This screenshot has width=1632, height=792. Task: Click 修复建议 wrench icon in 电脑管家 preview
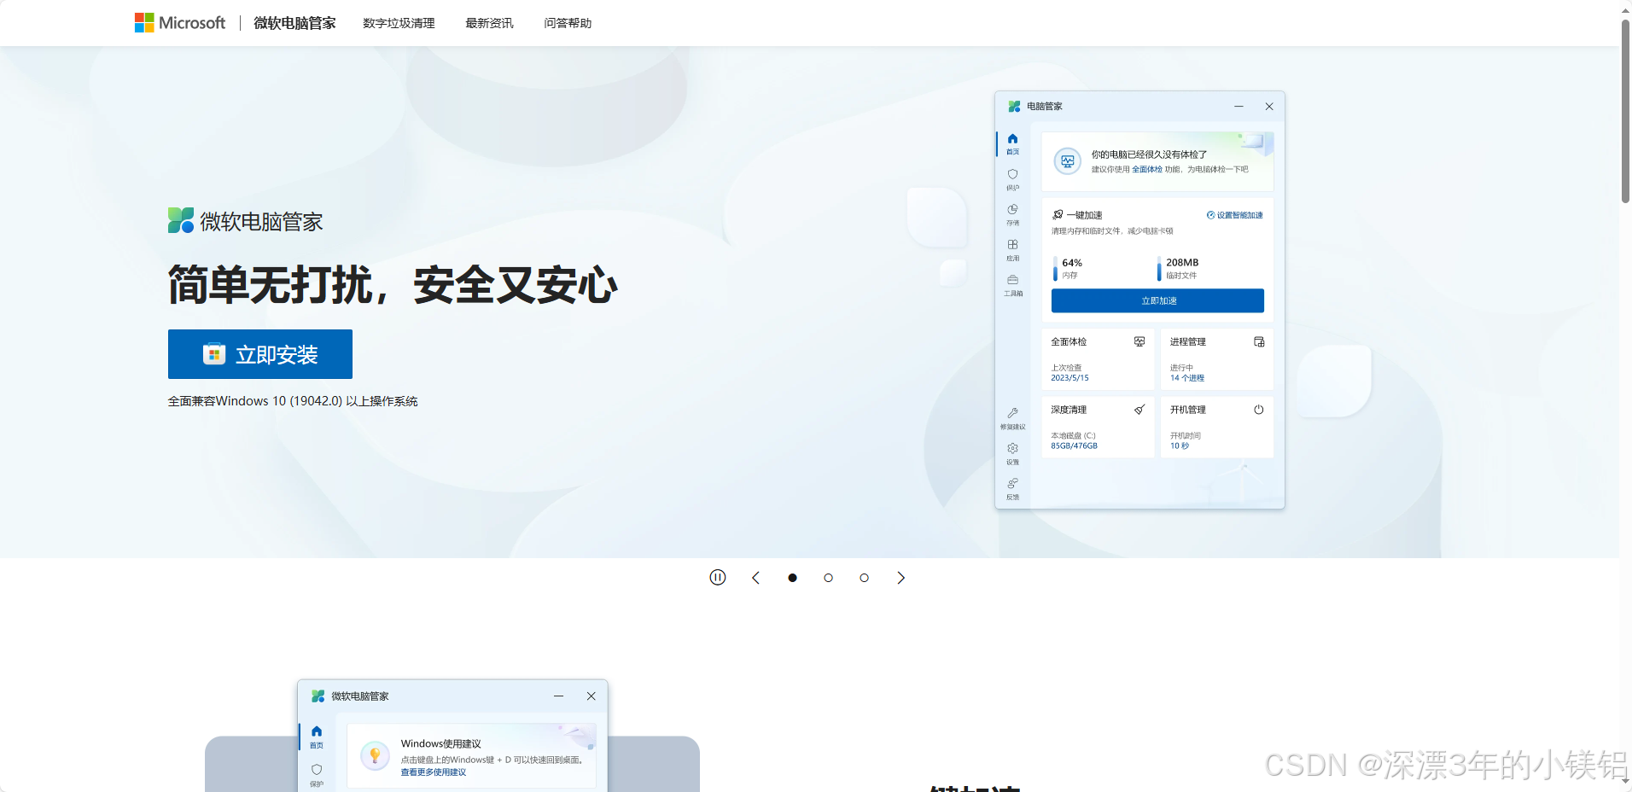point(1012,413)
